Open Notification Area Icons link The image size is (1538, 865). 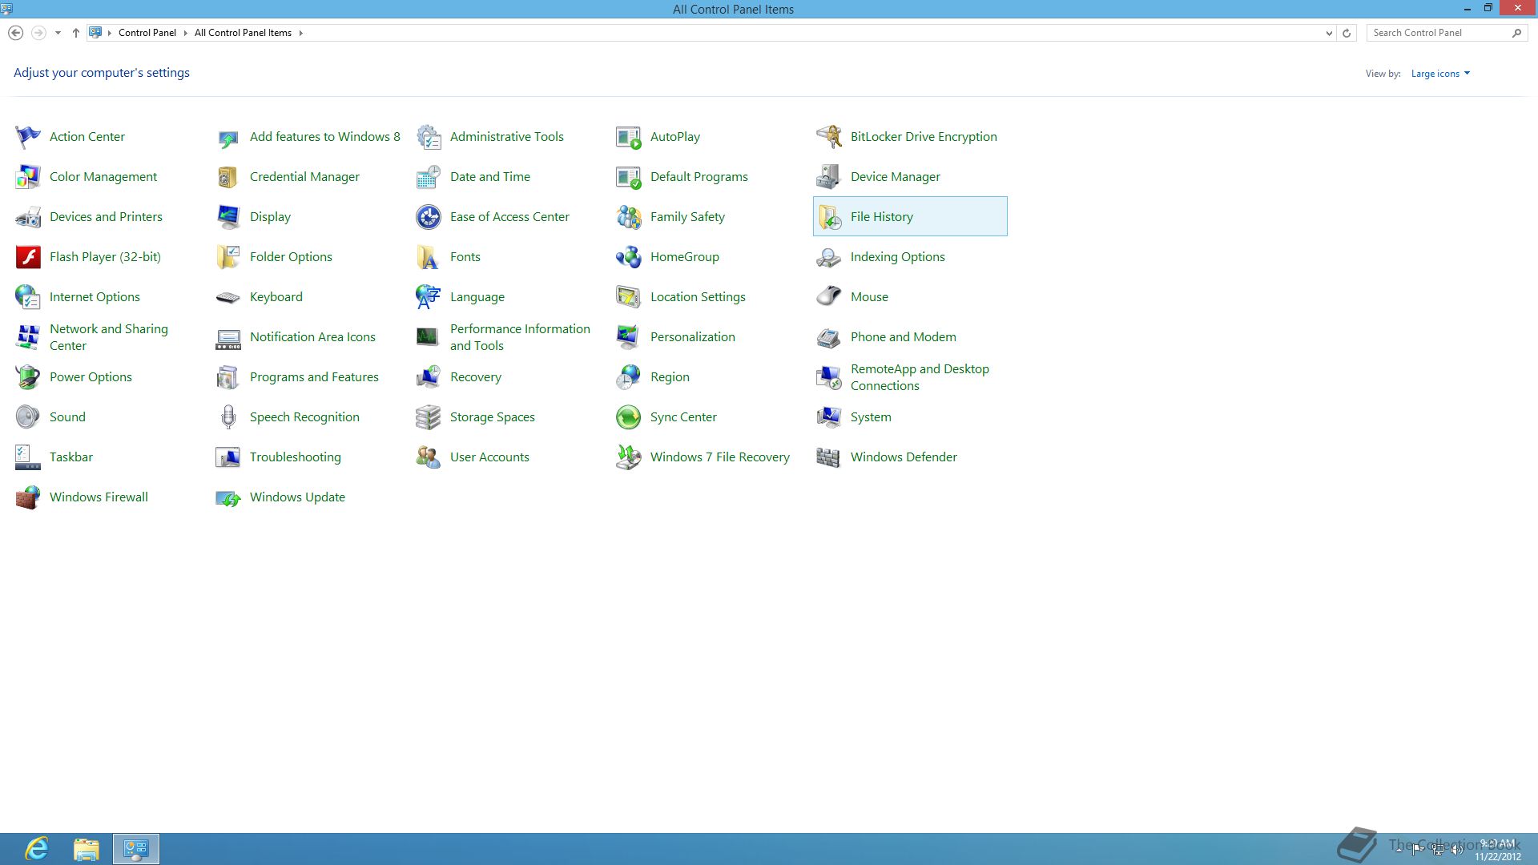pos(312,337)
